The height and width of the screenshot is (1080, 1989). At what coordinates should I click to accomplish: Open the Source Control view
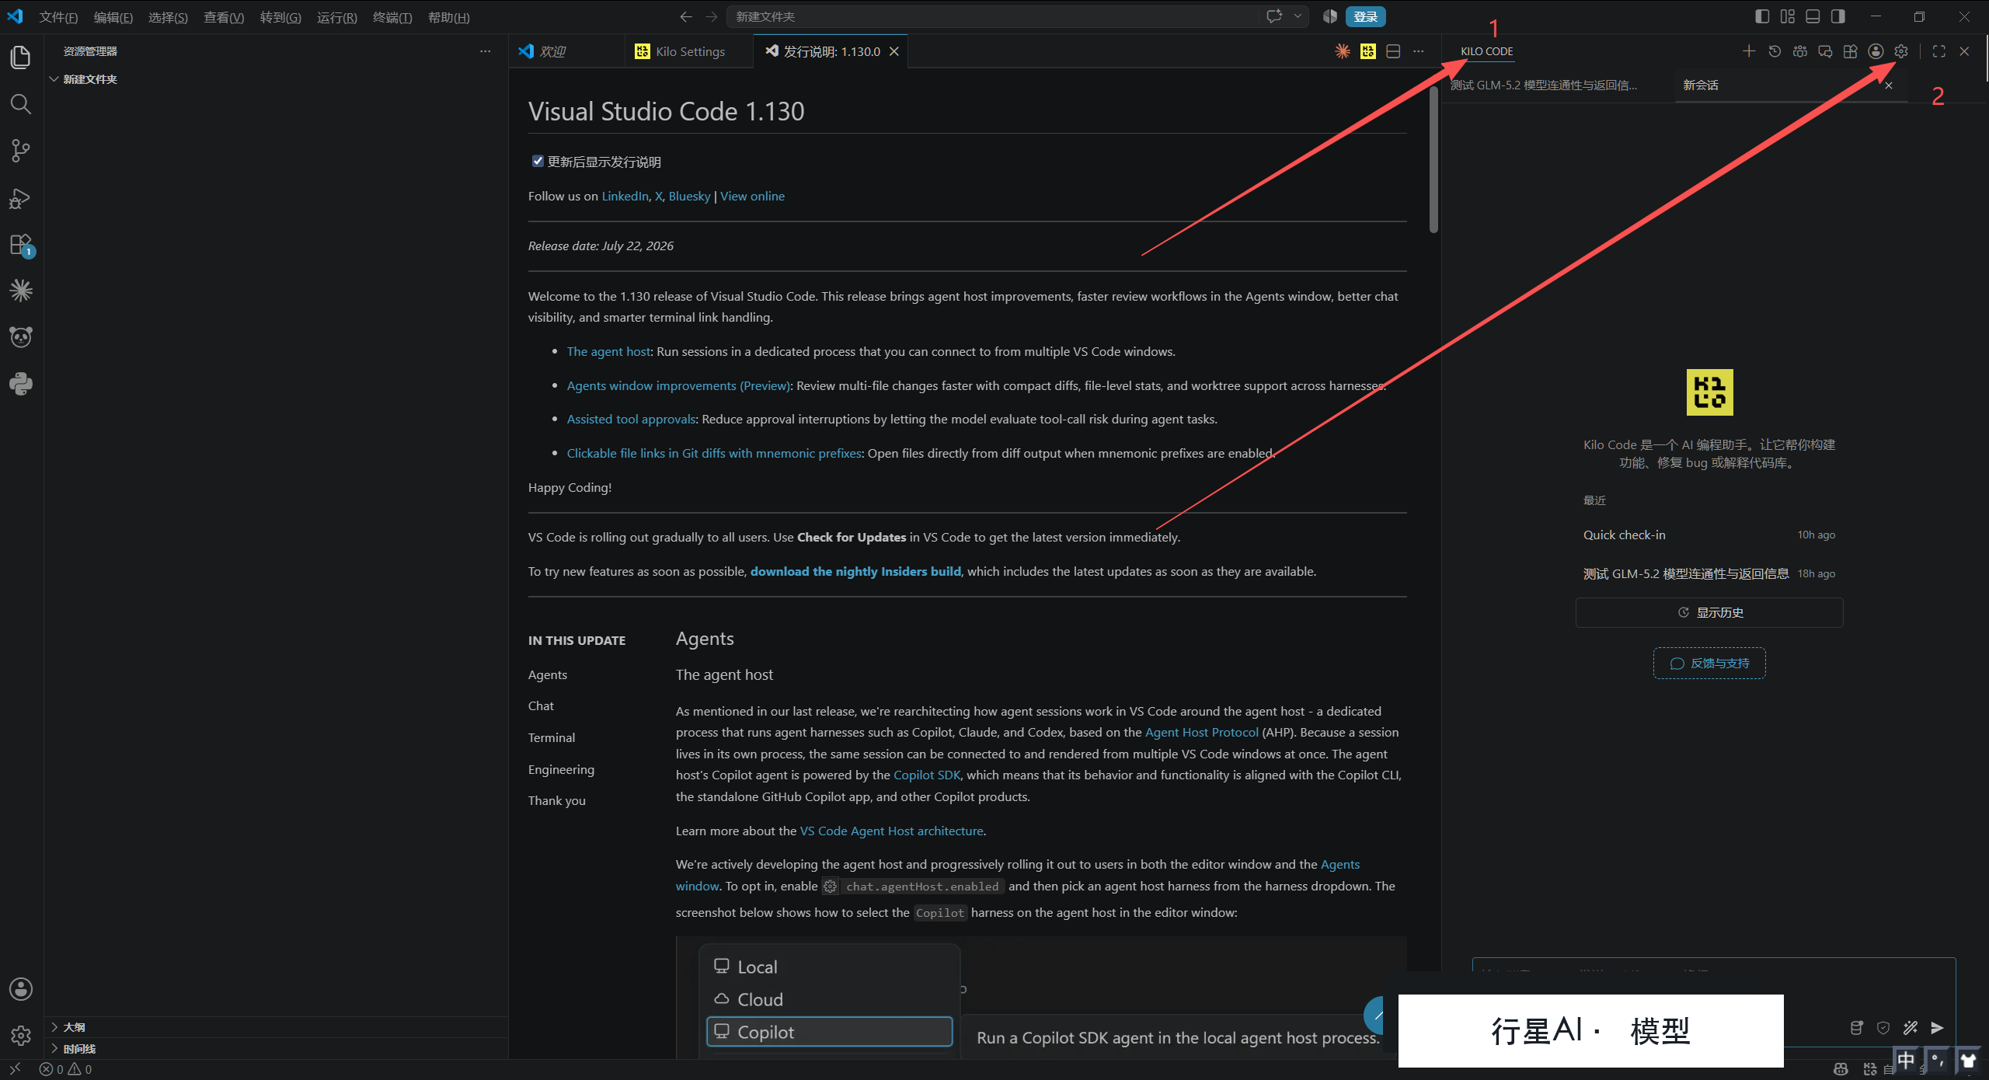[x=21, y=151]
